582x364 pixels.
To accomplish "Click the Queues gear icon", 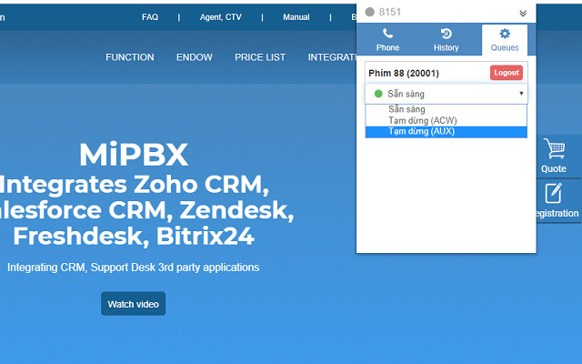I will tap(505, 34).
